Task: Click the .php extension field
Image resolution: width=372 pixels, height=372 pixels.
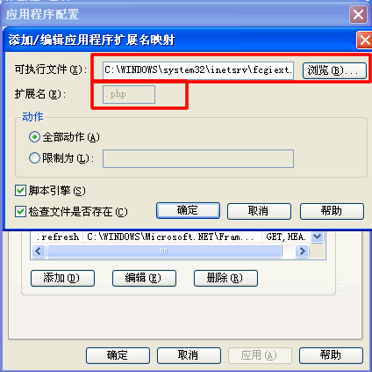Action: pyautogui.click(x=129, y=94)
